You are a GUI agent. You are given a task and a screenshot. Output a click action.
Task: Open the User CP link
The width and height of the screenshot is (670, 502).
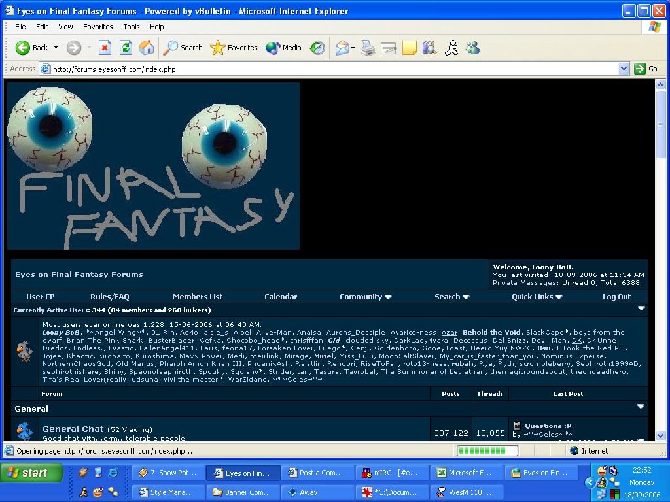click(x=41, y=297)
